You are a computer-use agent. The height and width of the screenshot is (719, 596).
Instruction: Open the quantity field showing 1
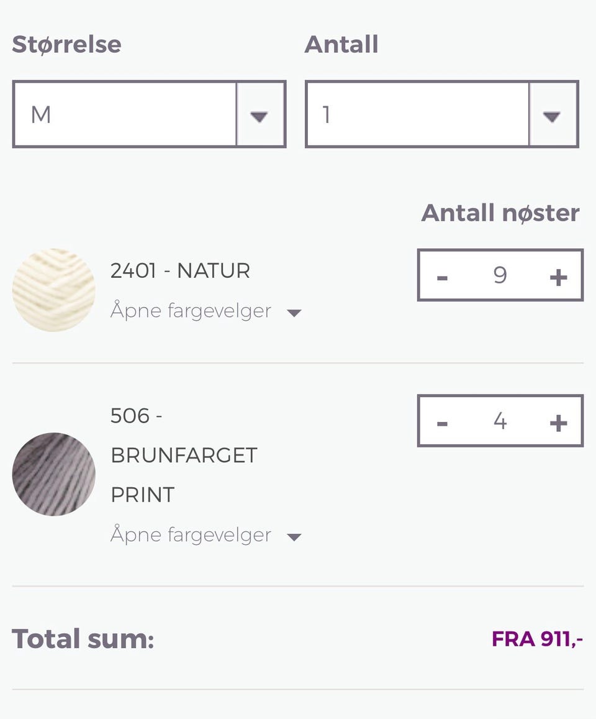tap(417, 115)
